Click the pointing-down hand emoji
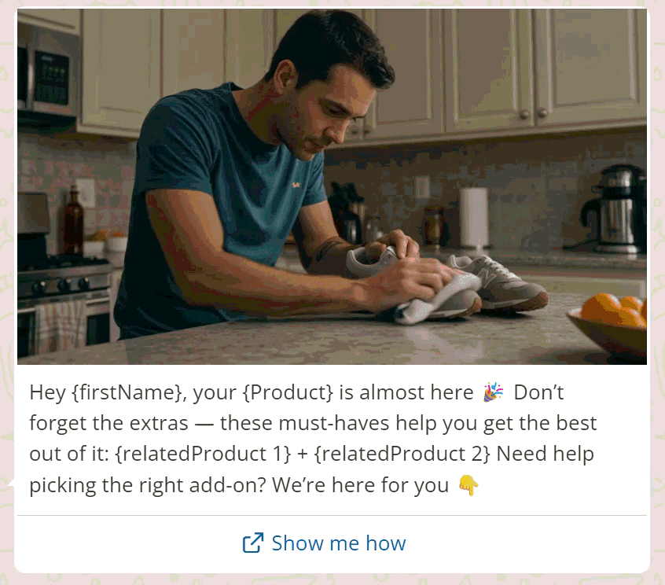Screen dimensions: 665x585 pyautogui.click(x=468, y=486)
